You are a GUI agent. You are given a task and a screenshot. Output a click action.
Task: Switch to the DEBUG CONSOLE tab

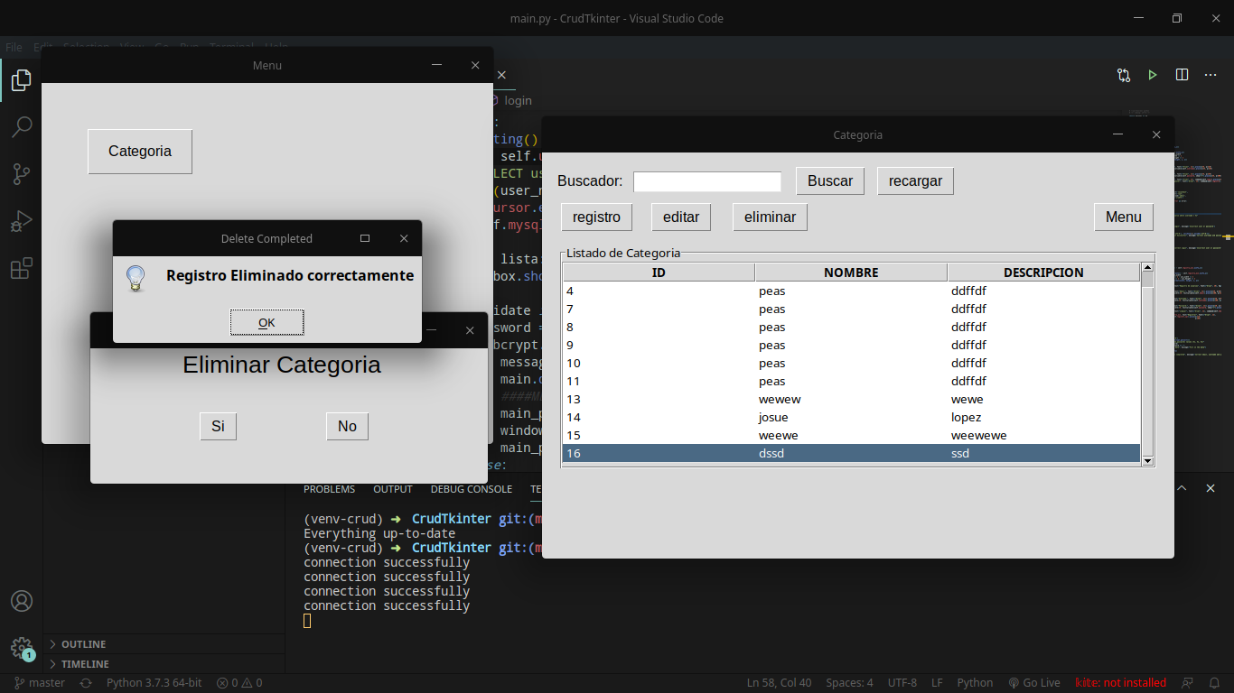pyautogui.click(x=471, y=488)
